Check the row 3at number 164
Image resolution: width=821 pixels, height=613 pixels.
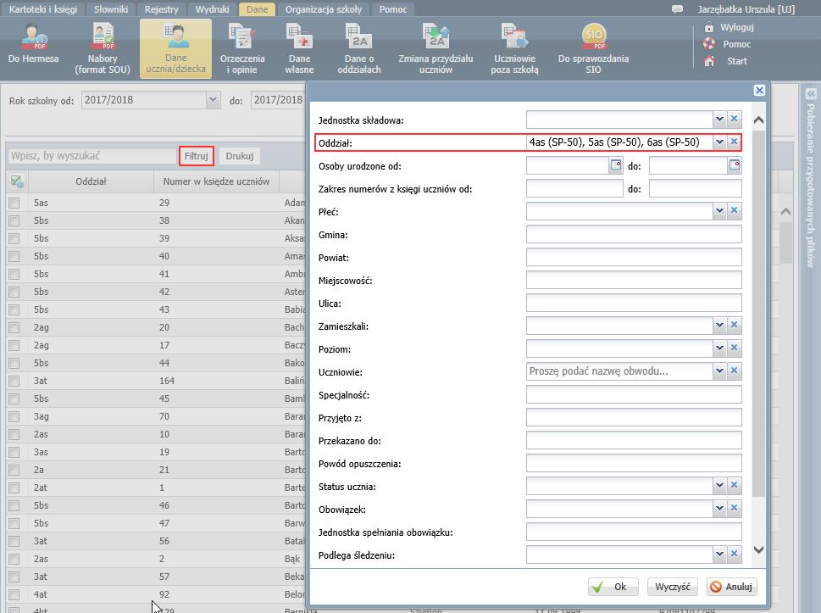click(14, 381)
